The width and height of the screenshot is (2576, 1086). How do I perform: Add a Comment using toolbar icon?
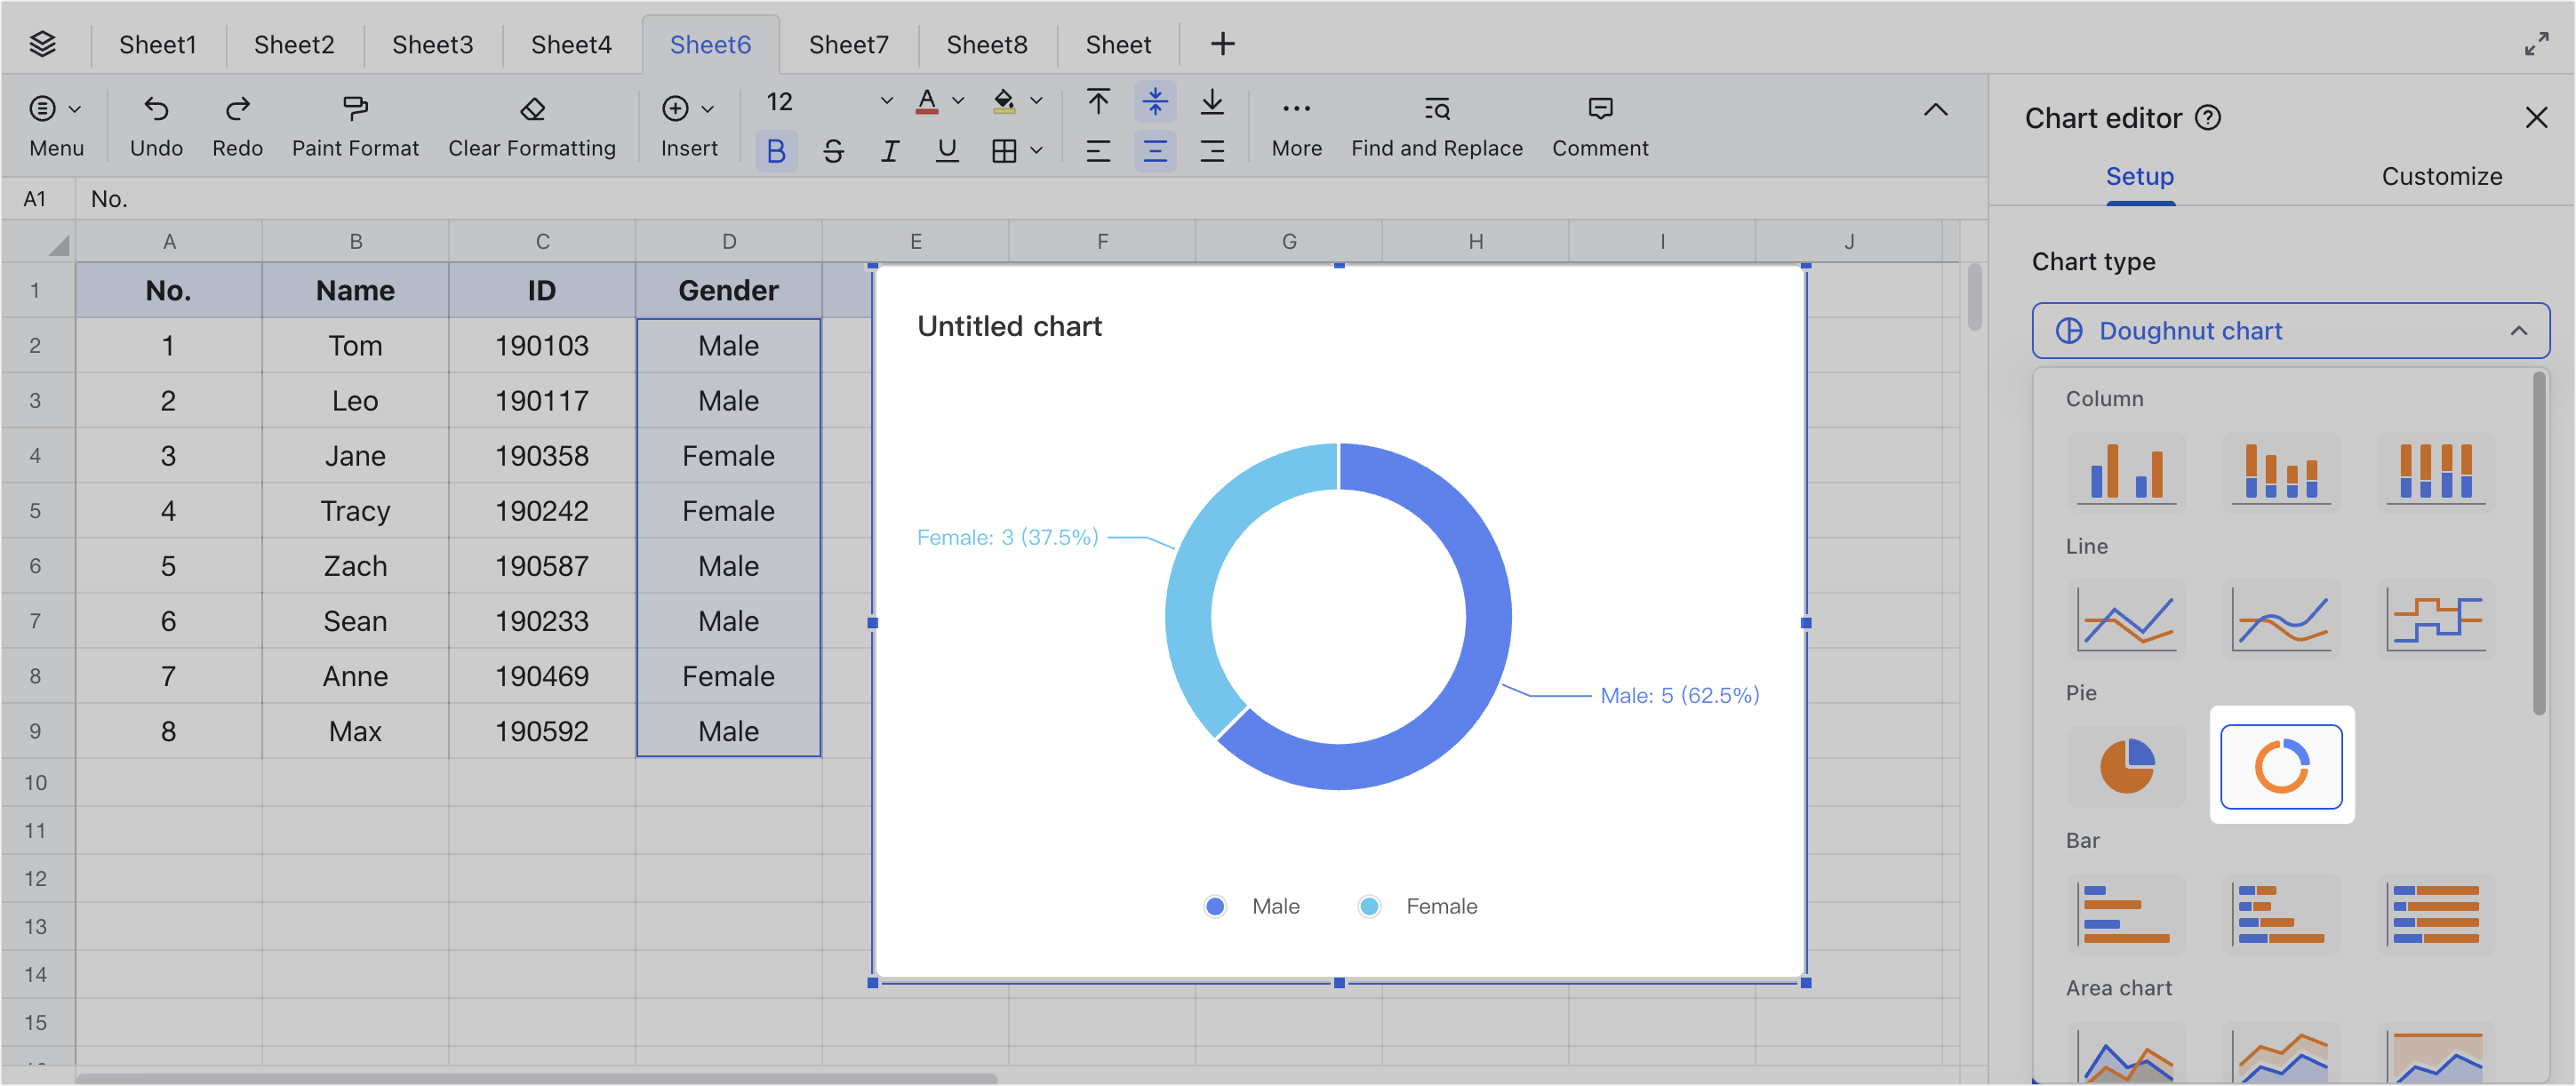pyautogui.click(x=1599, y=108)
